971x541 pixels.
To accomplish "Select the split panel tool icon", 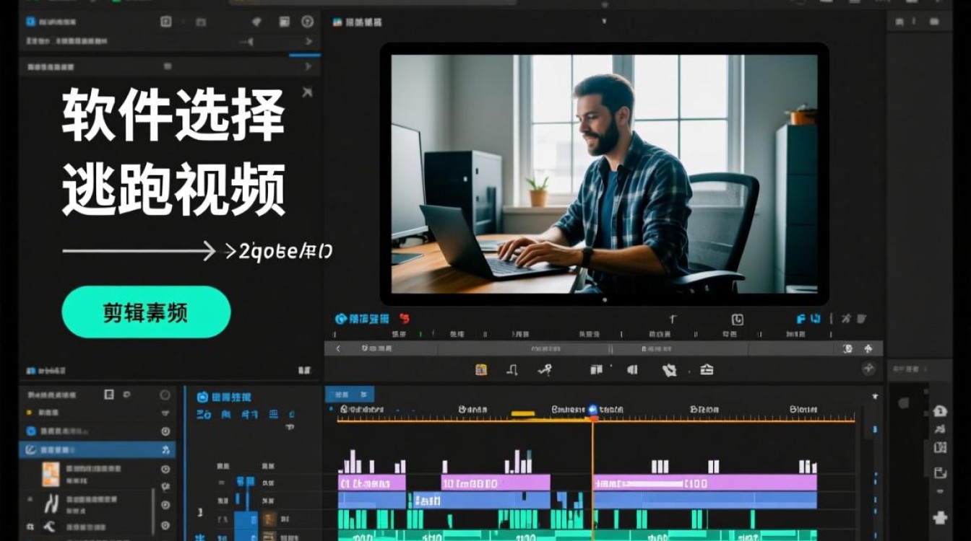I will tap(596, 370).
